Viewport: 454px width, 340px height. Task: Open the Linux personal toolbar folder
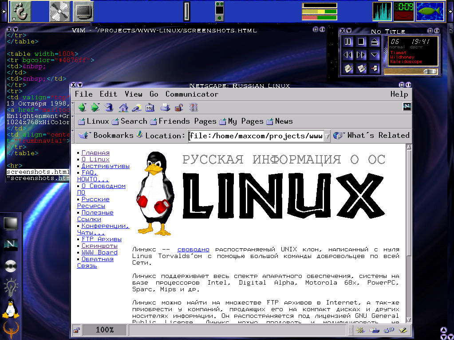94,121
